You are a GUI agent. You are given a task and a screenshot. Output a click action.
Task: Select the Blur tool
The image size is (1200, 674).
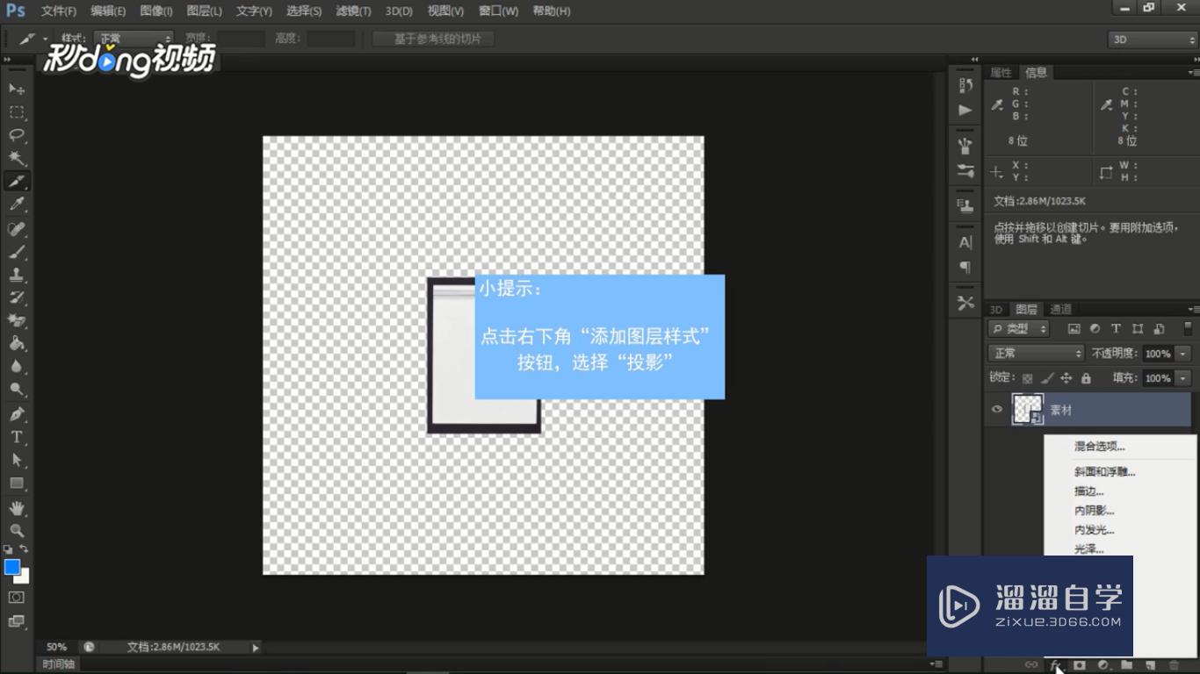(x=17, y=366)
